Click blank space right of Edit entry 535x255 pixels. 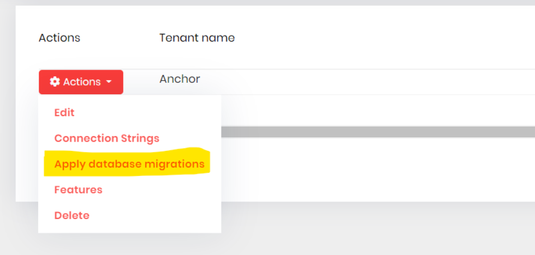153,113
